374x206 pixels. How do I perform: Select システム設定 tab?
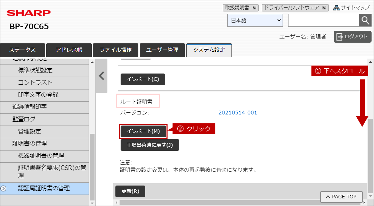pos(209,50)
